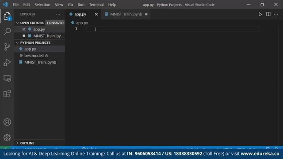This screenshot has width=283, height=159.
Task: Close the app.py editor tab
Action: (x=96, y=14)
